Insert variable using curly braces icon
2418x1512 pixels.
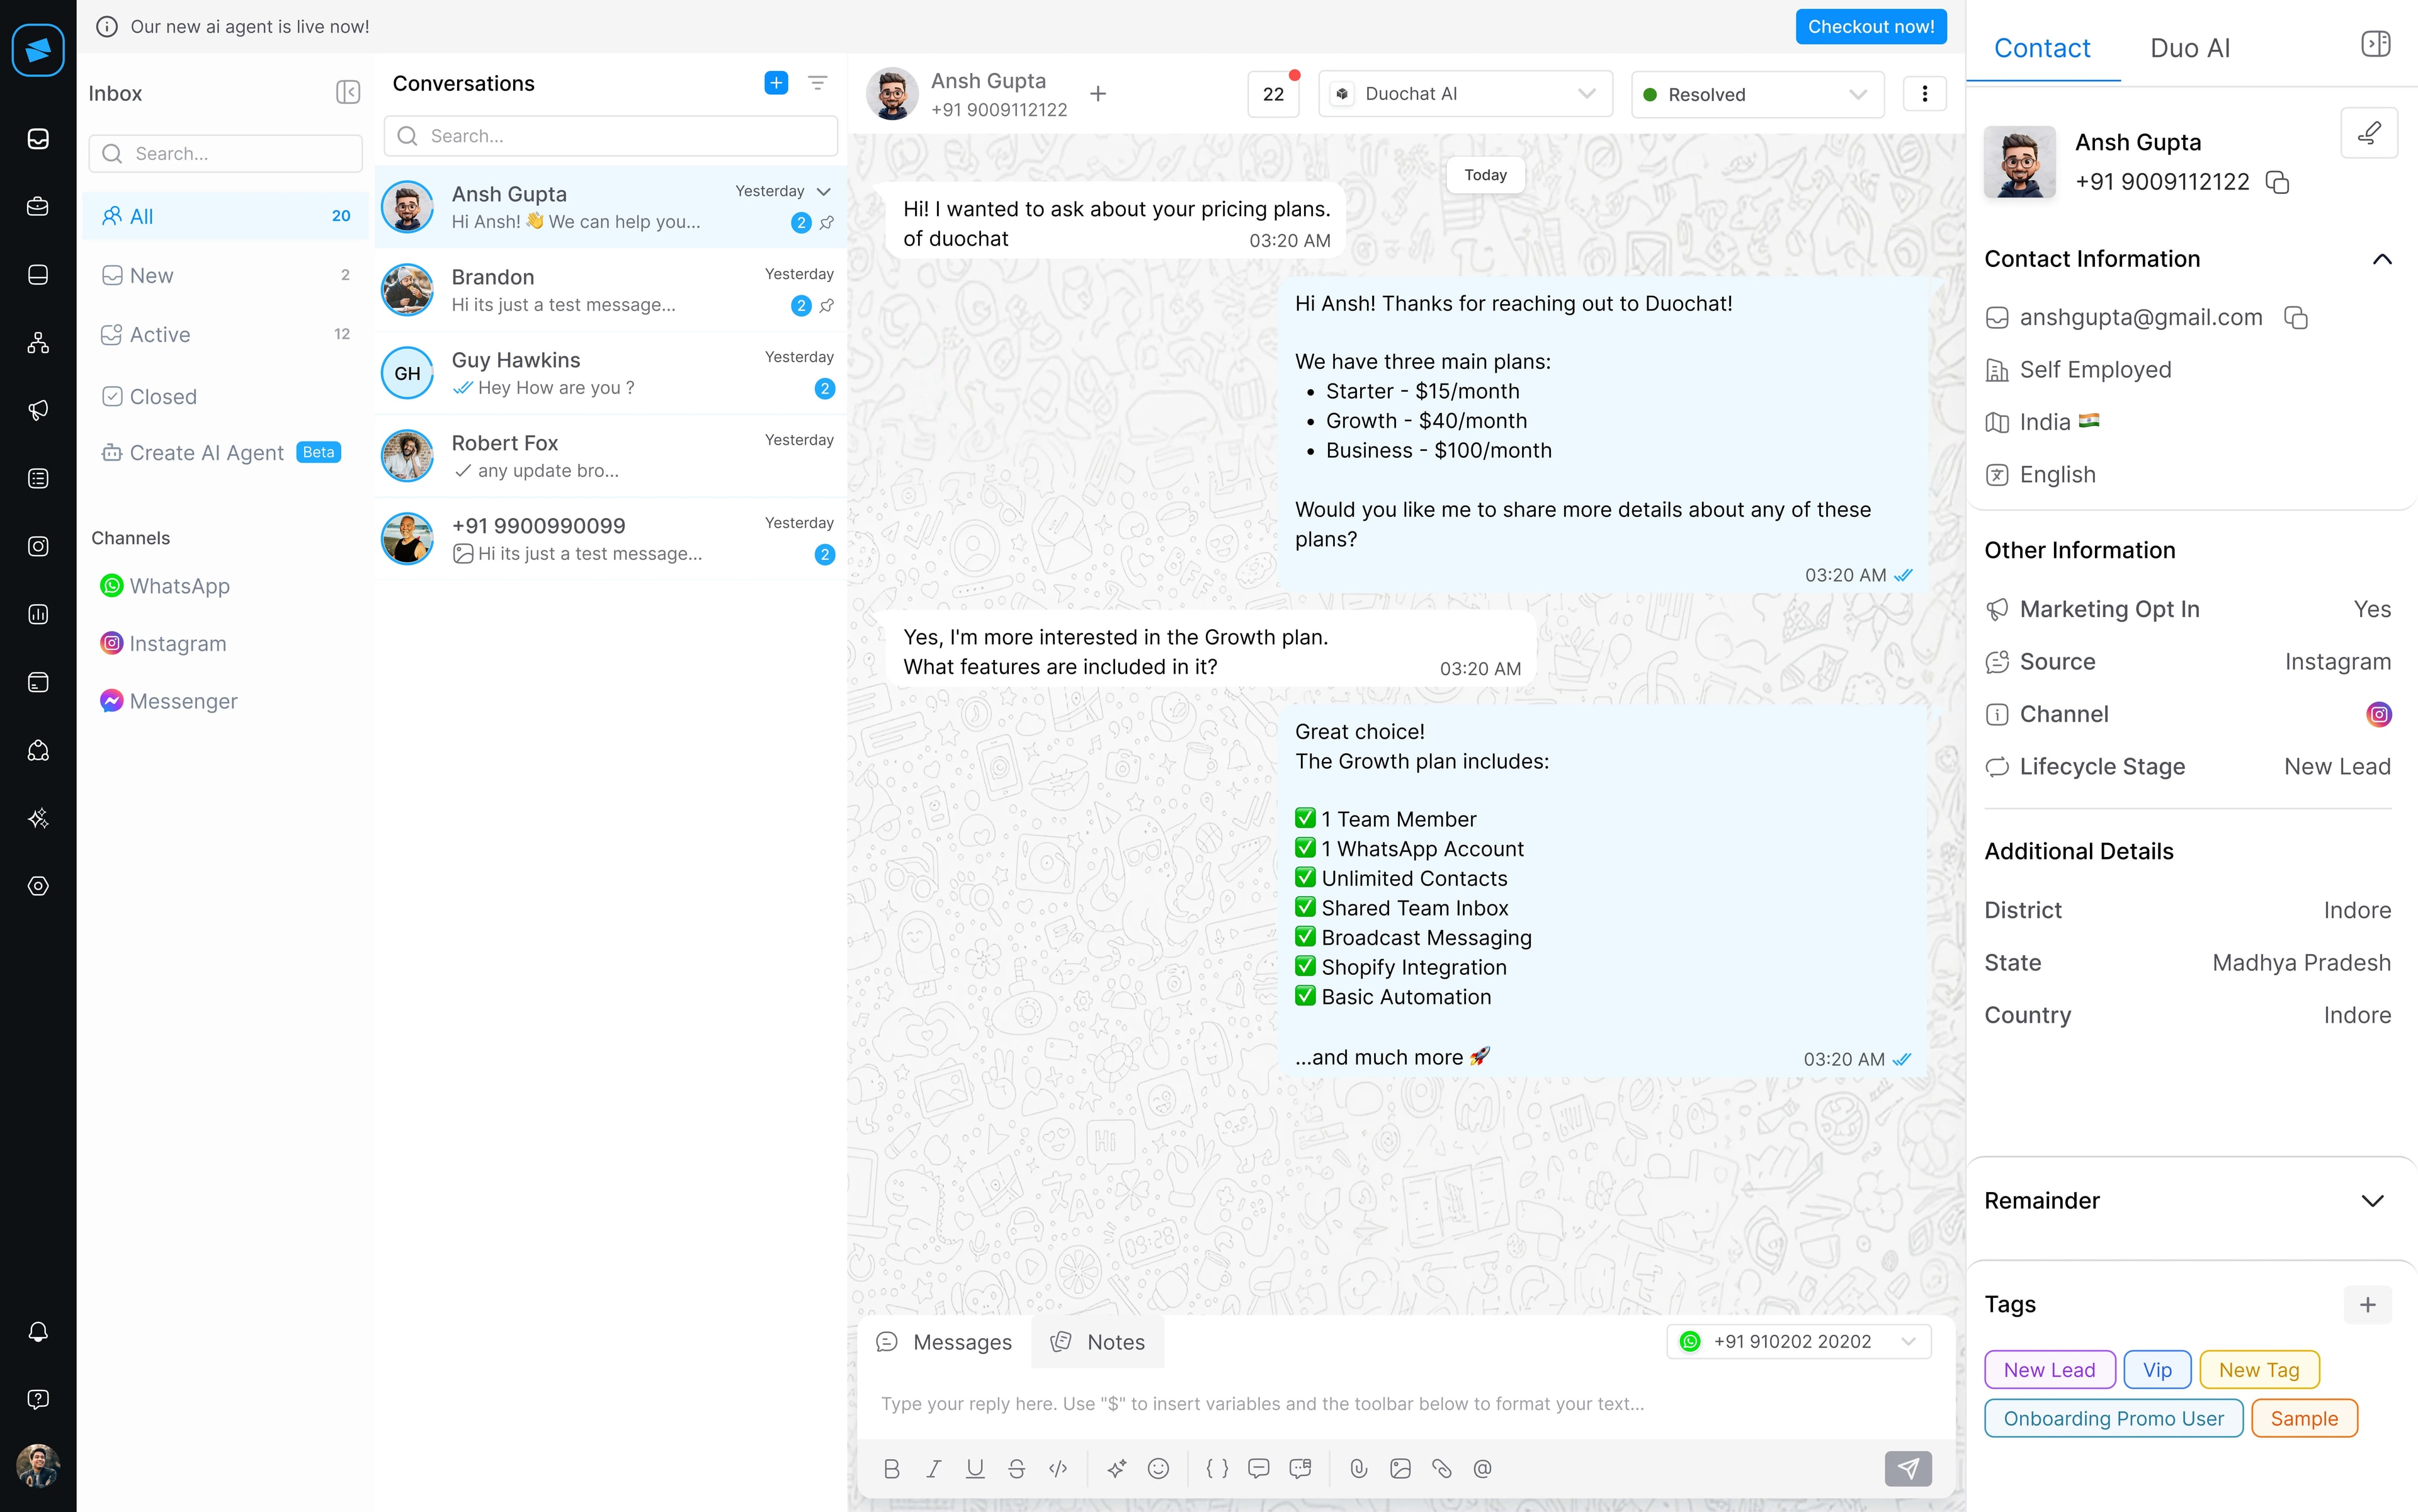[1217, 1468]
